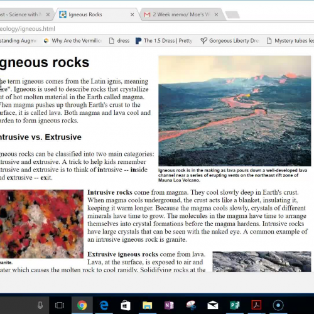Click the lava flow photo of Mauna Loa
Viewport: 314px width, 314px height.
[x=235, y=111]
